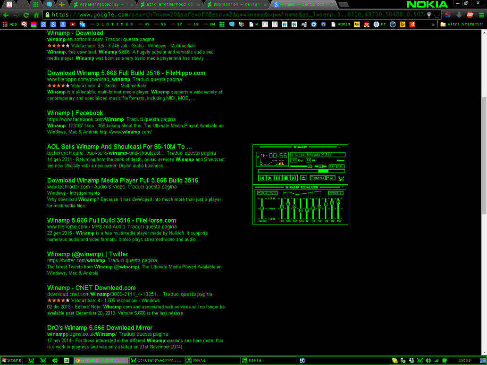
Task: Click the Winamp play button
Action: click(270, 178)
